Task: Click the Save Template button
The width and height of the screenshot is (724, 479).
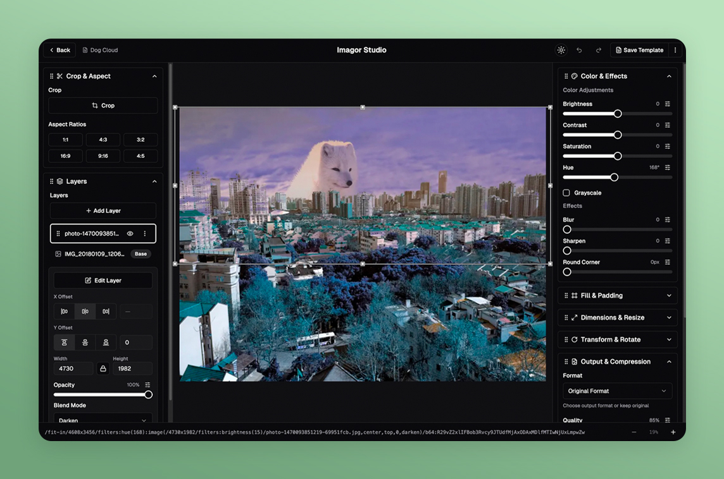Action: pos(639,51)
